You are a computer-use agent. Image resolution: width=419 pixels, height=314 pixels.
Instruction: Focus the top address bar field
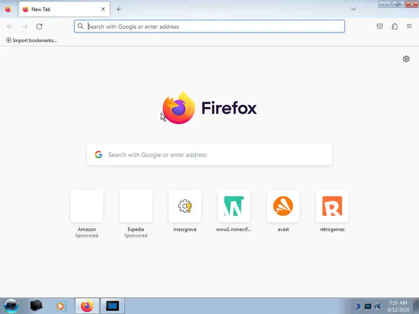pos(209,27)
